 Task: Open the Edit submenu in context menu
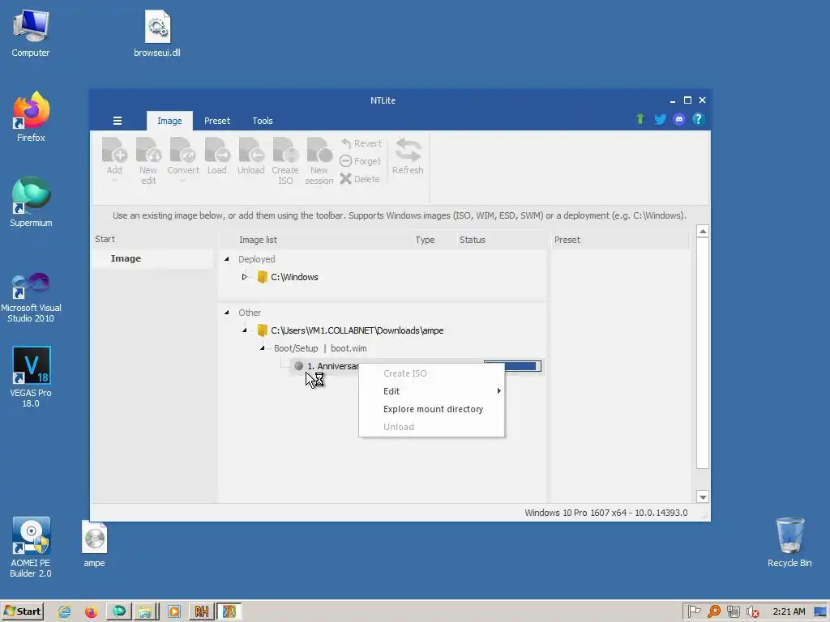[x=431, y=391]
